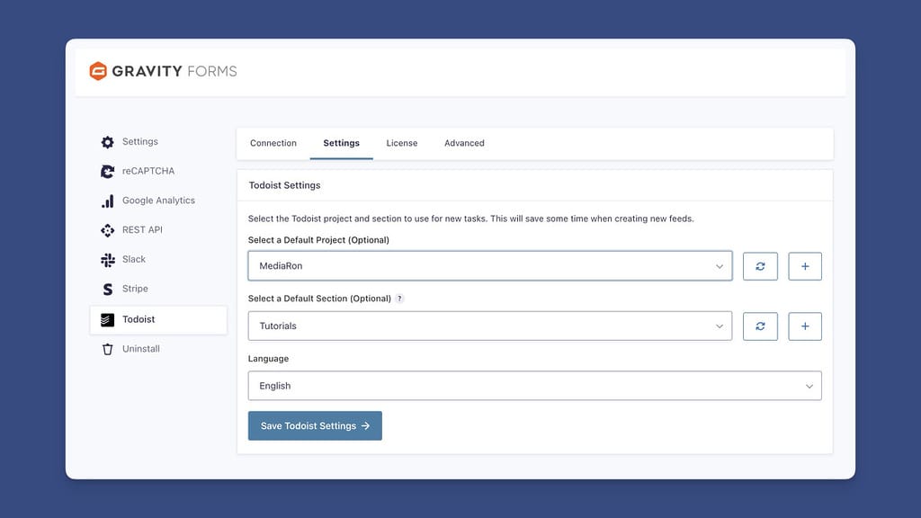Select the Stripe sidebar icon
Viewport: 921px width, 518px height.
[x=107, y=289]
